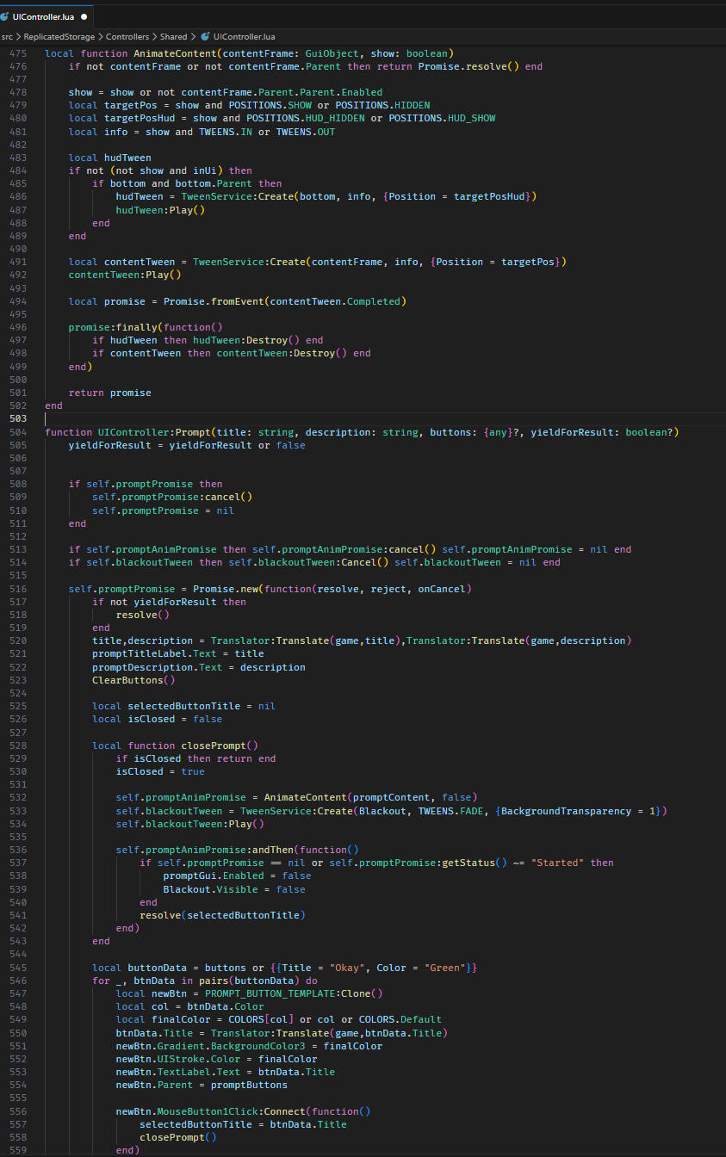This screenshot has height=1157, width=726.
Task: Open the Shared breadcrumb segment
Action: pos(173,37)
